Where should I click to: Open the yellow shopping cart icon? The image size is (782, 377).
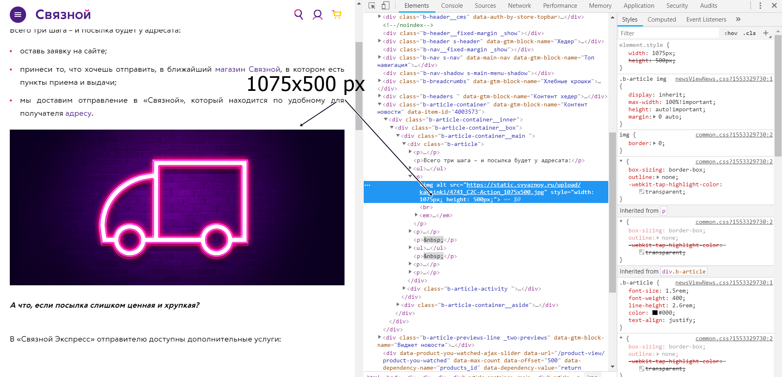(x=337, y=15)
